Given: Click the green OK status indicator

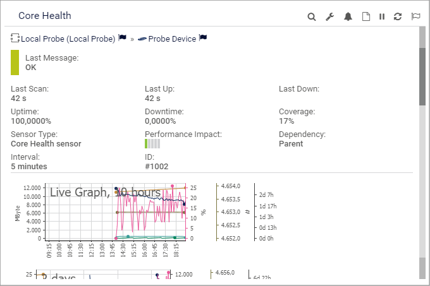Looking at the screenshot, I should (x=15, y=63).
